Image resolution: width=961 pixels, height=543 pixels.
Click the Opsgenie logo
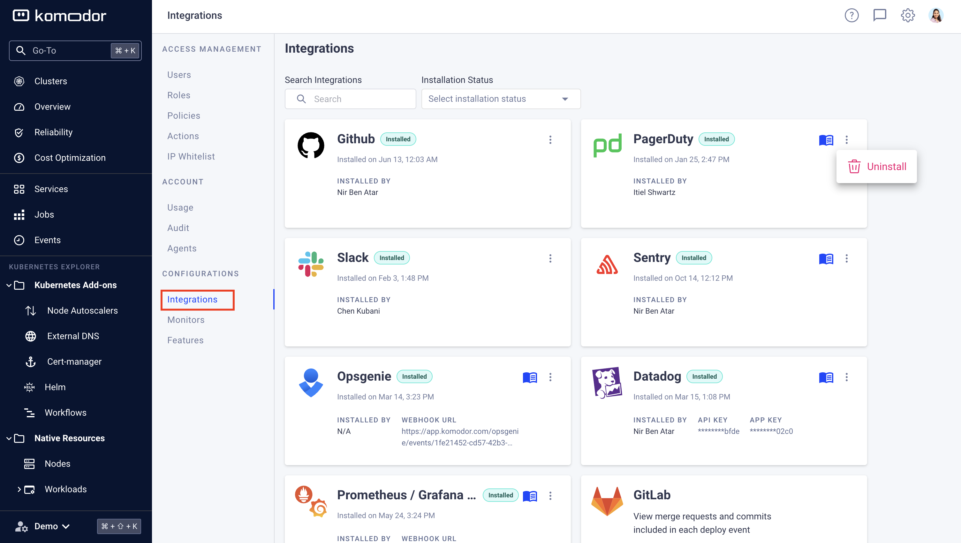[311, 383]
